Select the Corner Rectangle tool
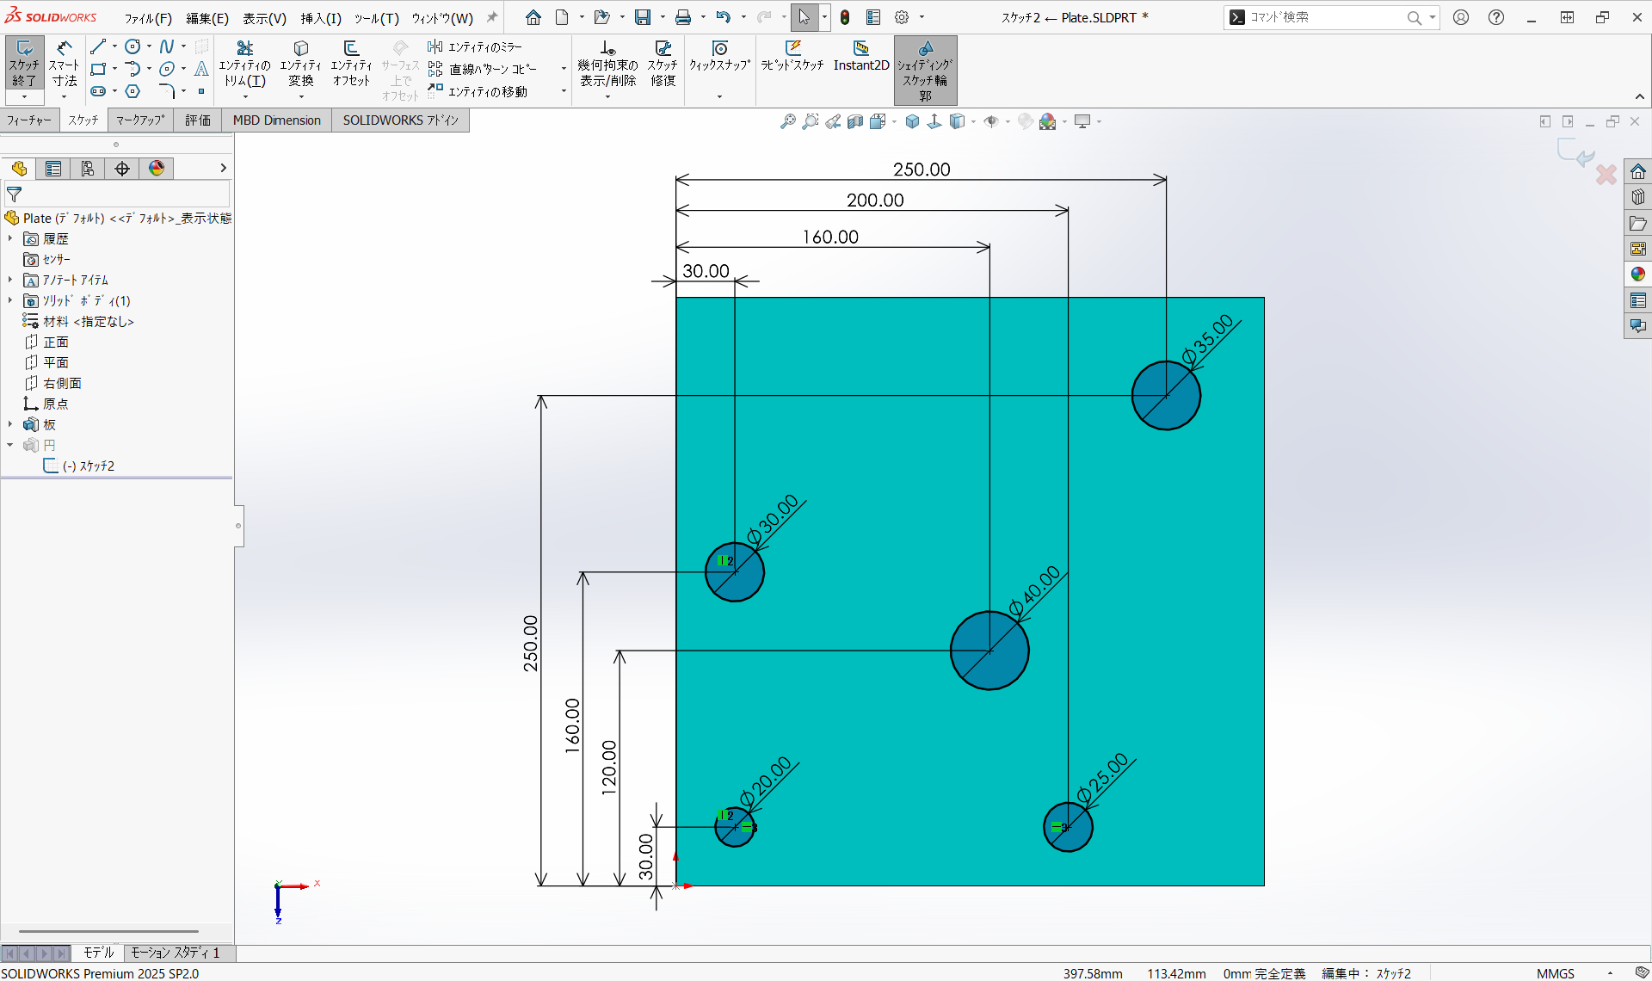The image size is (1652, 981). 98,69
